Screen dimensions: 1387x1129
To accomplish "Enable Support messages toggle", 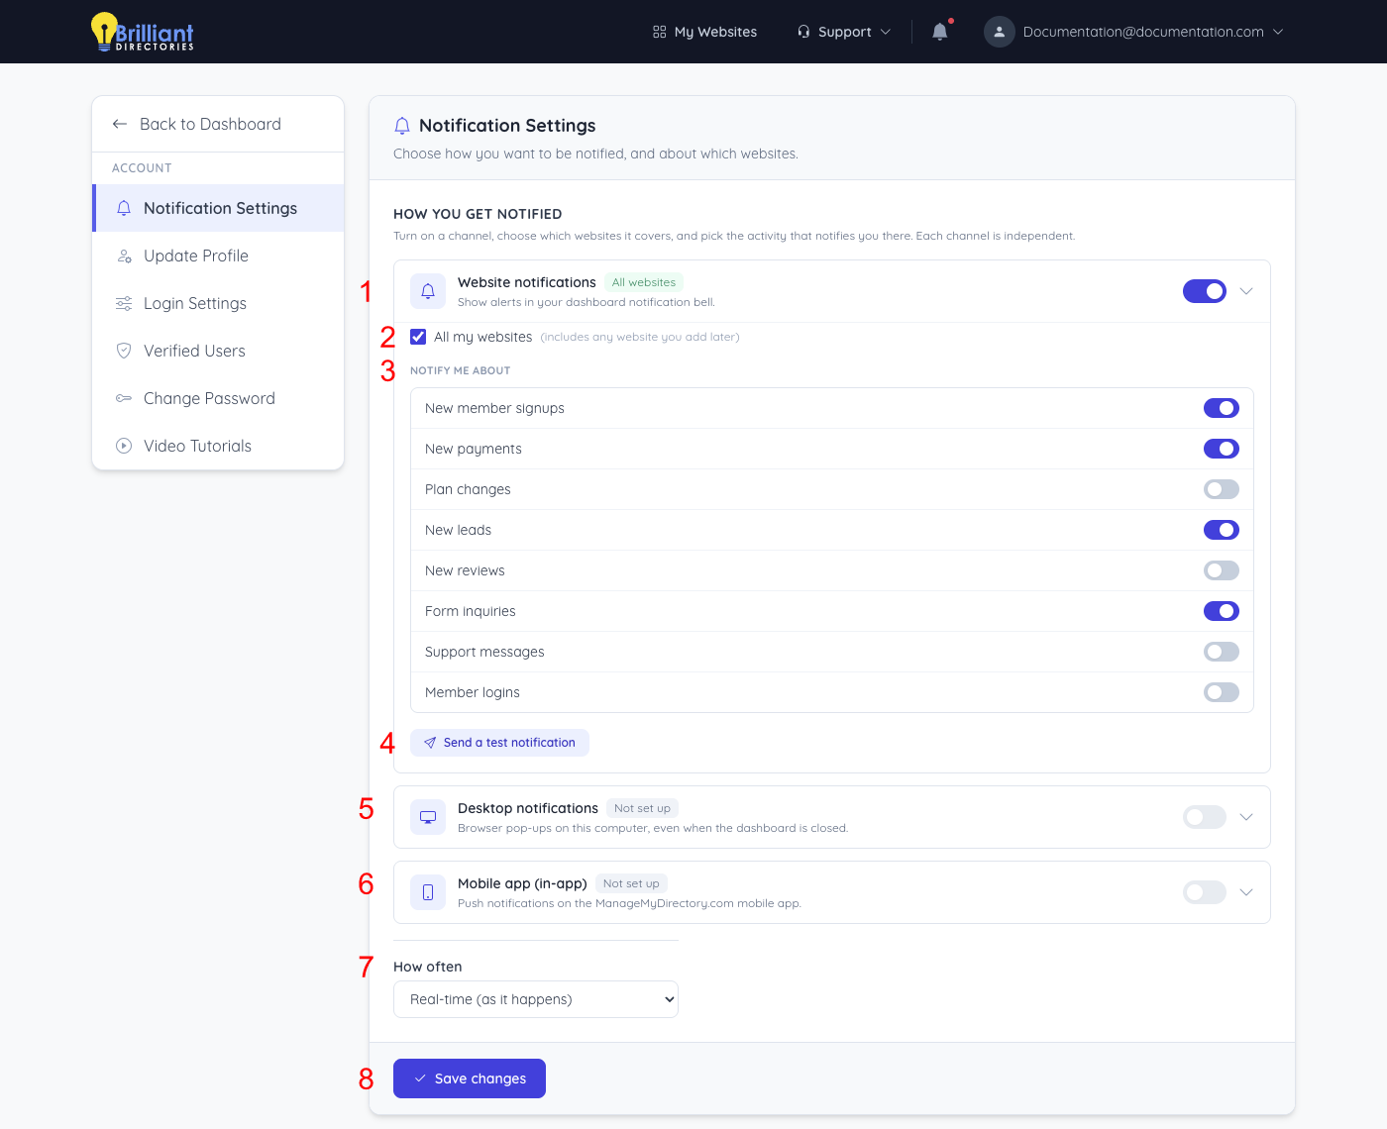I will [1222, 652].
